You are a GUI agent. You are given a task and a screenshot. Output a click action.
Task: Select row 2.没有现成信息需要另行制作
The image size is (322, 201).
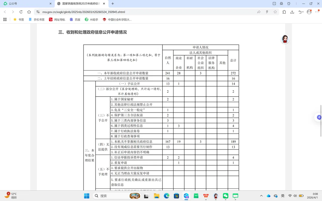pyautogui.click(x=136, y=147)
